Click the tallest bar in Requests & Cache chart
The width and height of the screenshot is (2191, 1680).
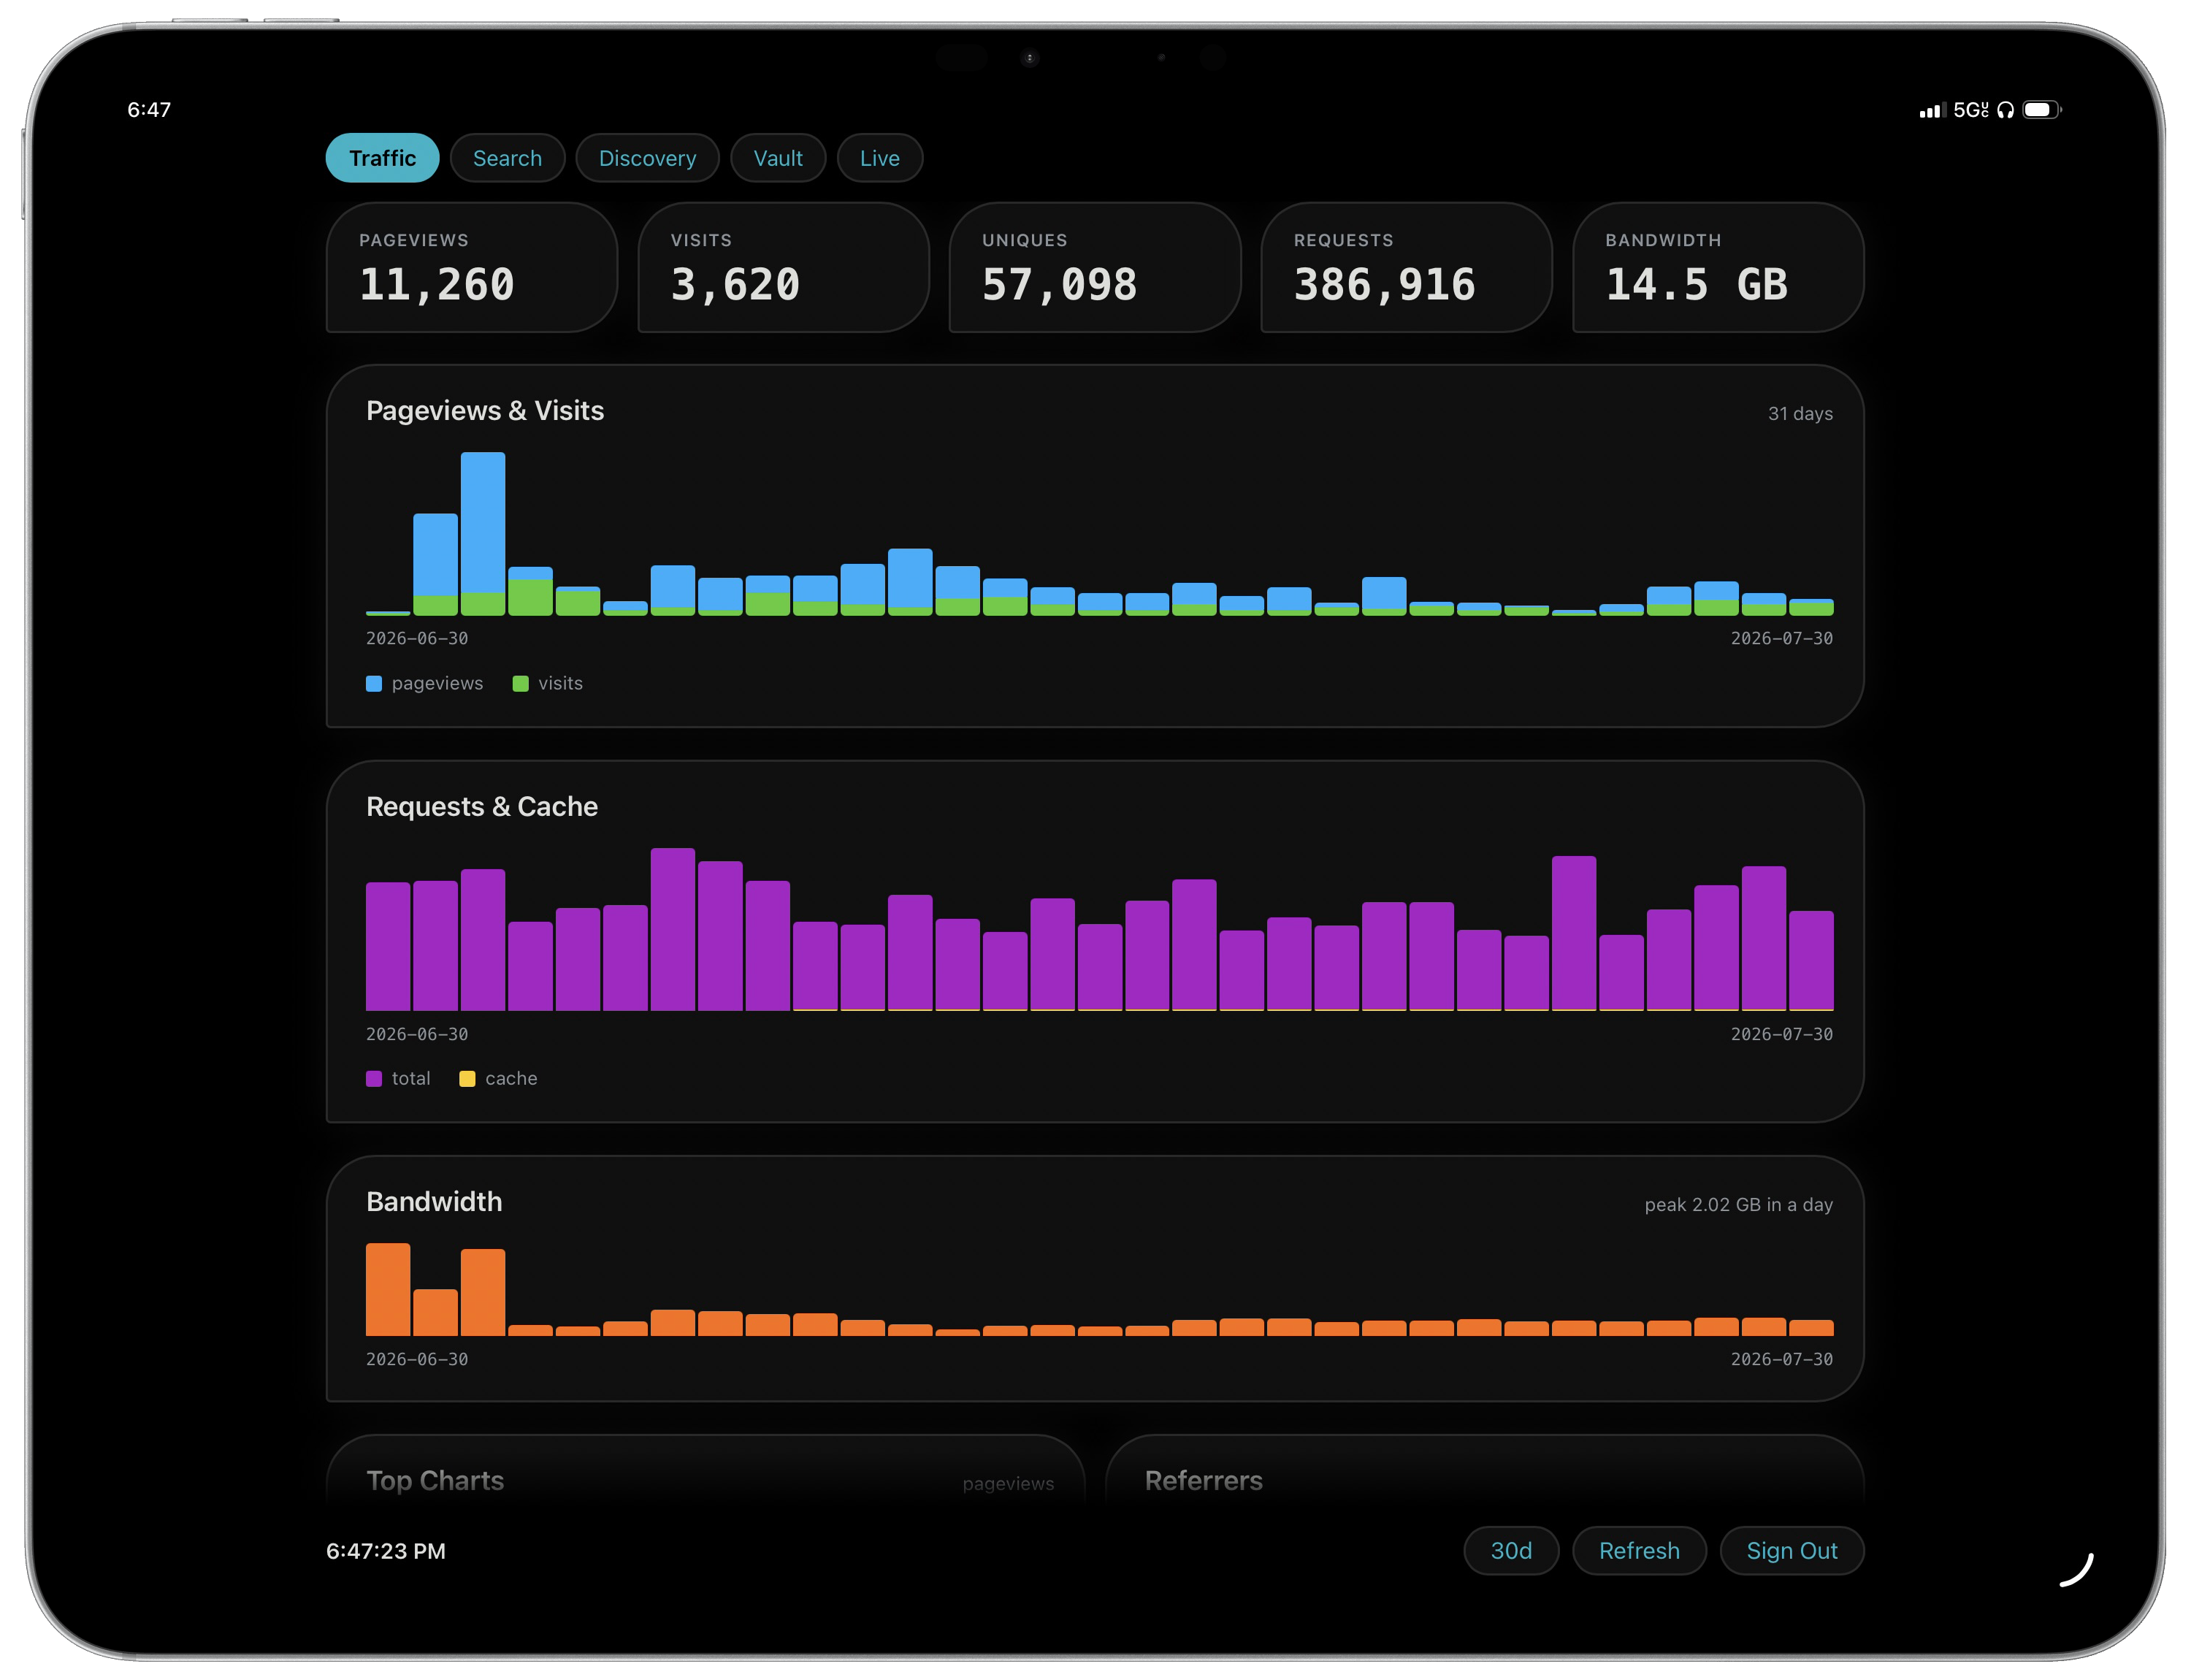click(x=672, y=929)
